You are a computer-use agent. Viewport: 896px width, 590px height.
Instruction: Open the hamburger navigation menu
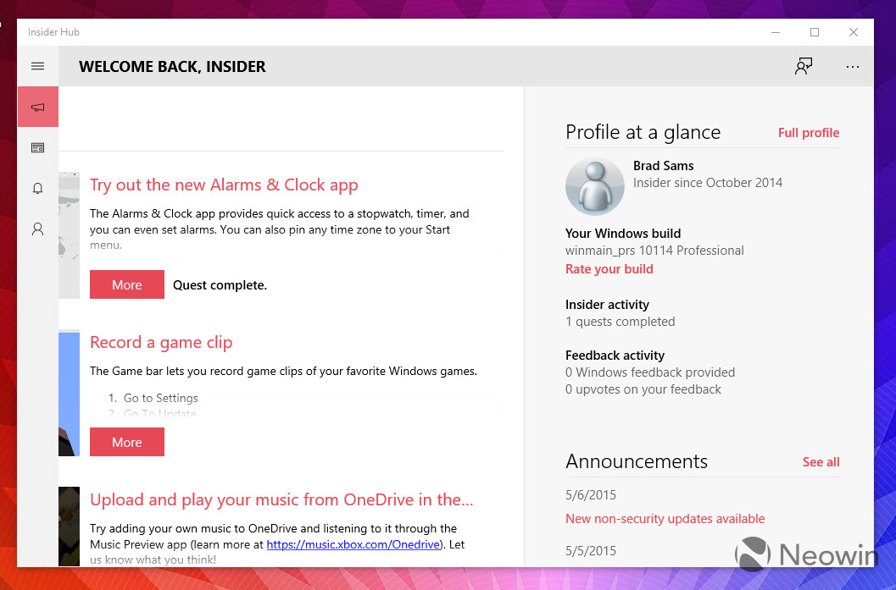tap(37, 66)
